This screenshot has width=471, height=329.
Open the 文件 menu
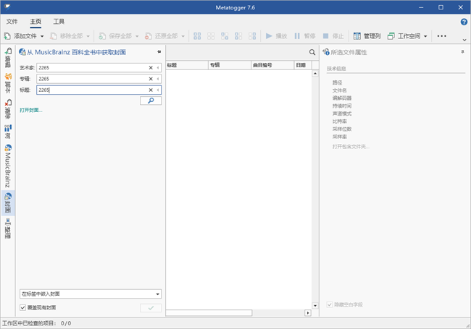pos(12,22)
